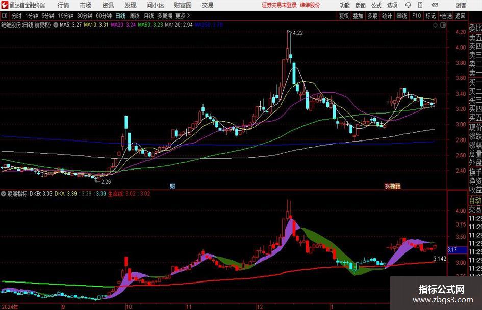Image resolution: width=482 pixels, height=310 pixels.
Task: Open the 问小达 menu
Action: 155,5
